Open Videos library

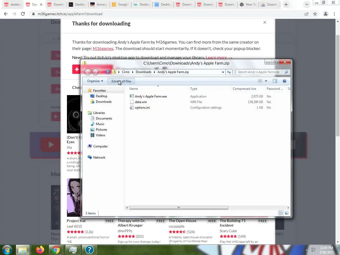click(100, 135)
